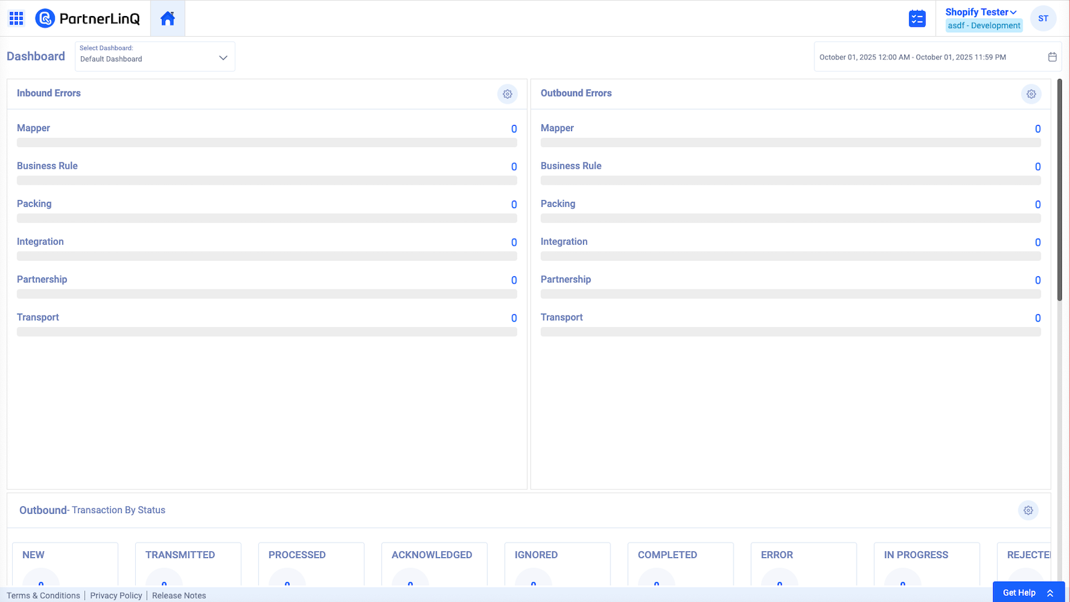Open Business Rule errors in Outbound panel
The height and width of the screenshot is (602, 1070).
(570, 166)
